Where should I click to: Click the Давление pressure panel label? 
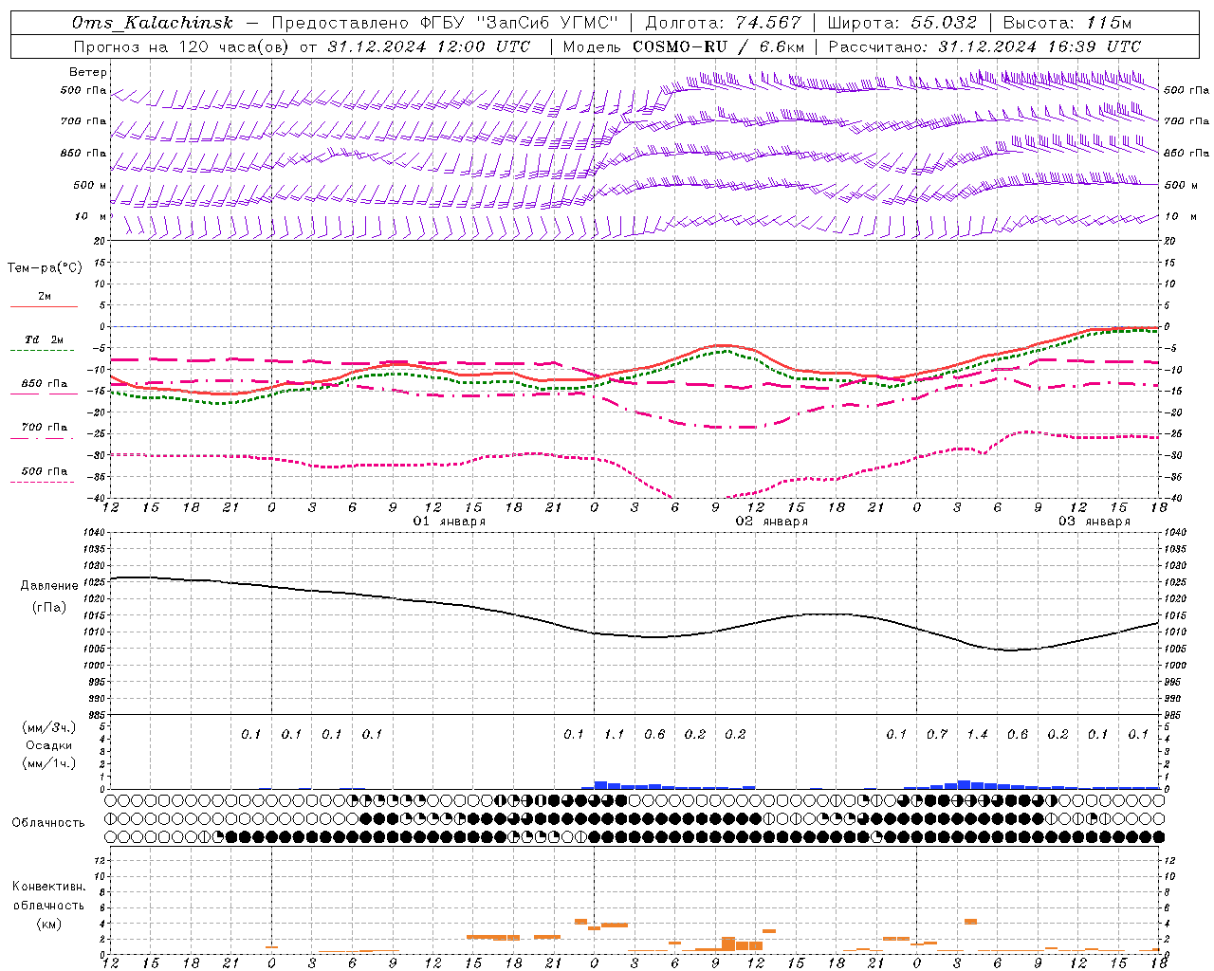pos(48,586)
